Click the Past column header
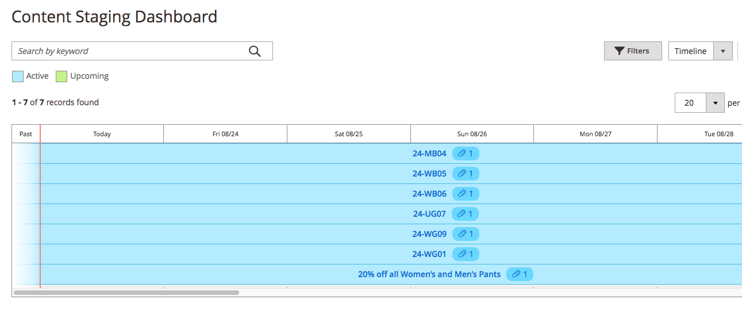742x326 pixels. coord(26,134)
